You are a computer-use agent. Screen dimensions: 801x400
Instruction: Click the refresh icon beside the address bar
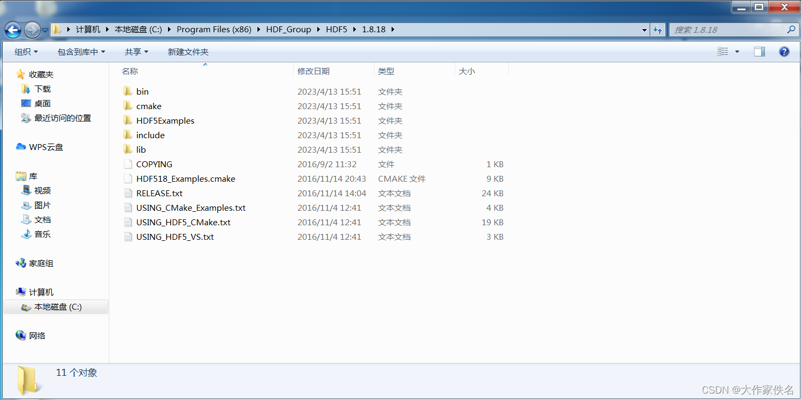[658, 30]
